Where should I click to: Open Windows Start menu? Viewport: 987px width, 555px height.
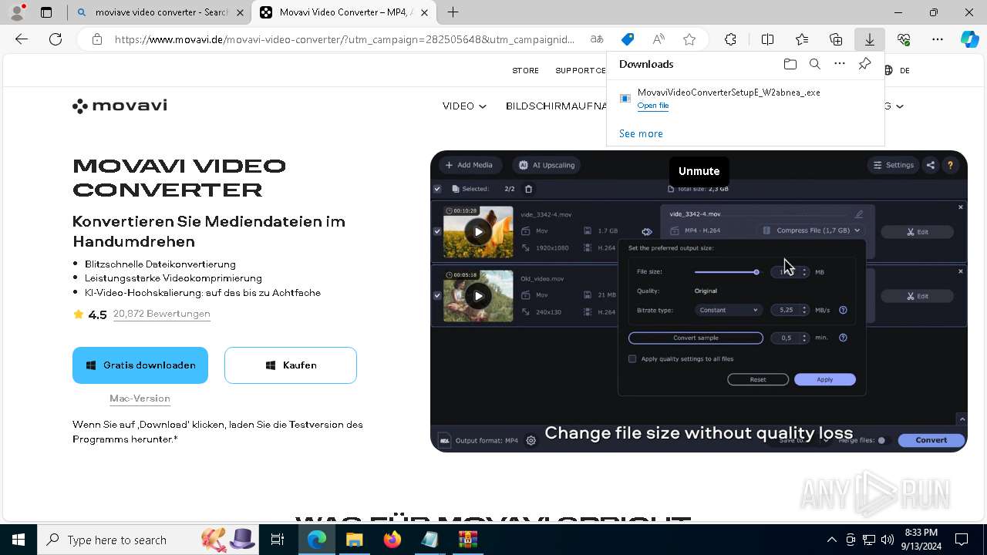click(19, 540)
